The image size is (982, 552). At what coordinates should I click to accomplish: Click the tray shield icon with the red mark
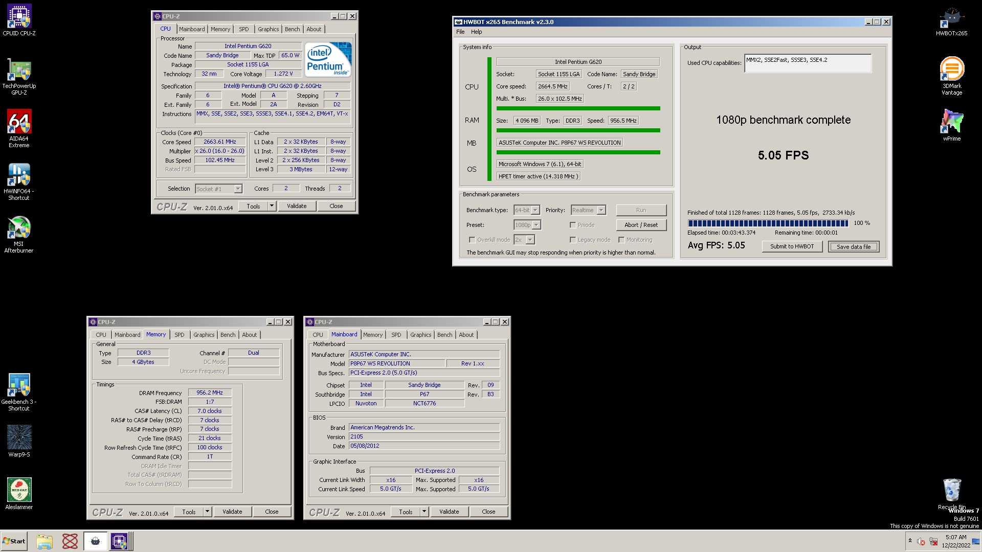coord(921,541)
